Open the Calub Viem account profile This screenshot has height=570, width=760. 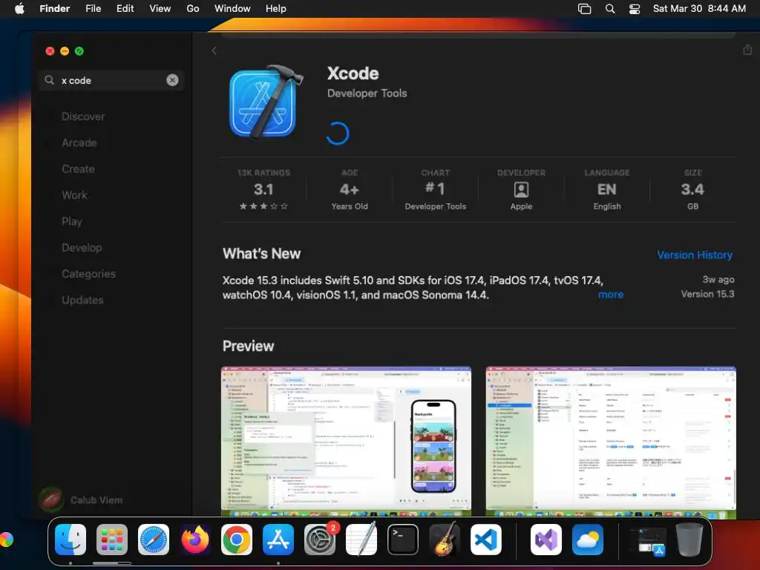81,499
